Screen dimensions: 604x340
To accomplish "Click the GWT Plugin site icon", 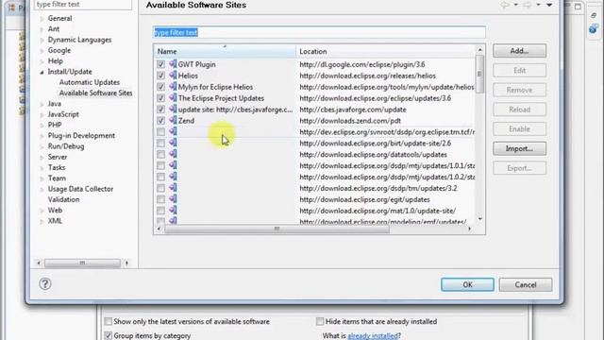I will tap(173, 64).
